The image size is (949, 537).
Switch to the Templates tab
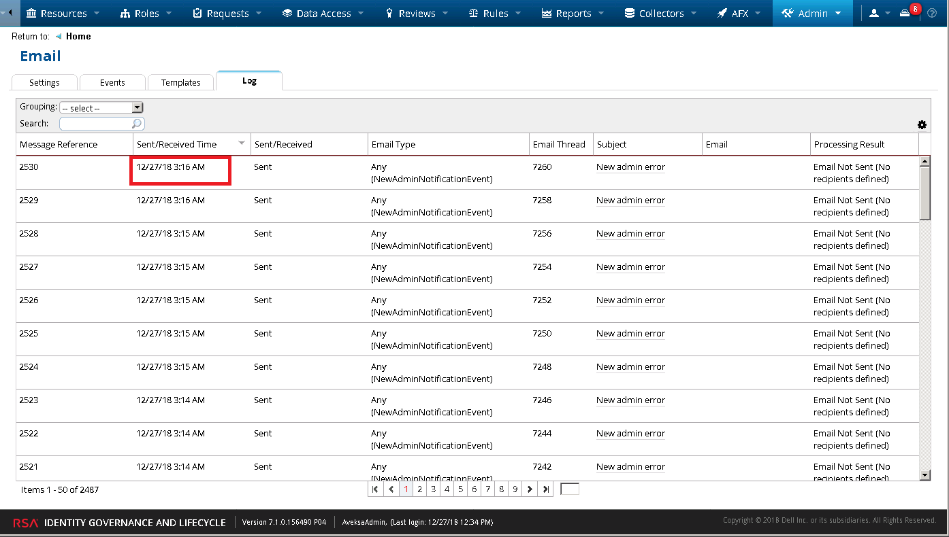click(x=181, y=82)
